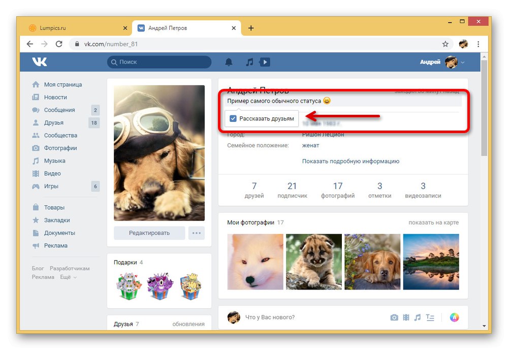The width and height of the screenshot is (508, 350).
Task: Click the smiley emoji in the status field
Action: click(x=327, y=101)
